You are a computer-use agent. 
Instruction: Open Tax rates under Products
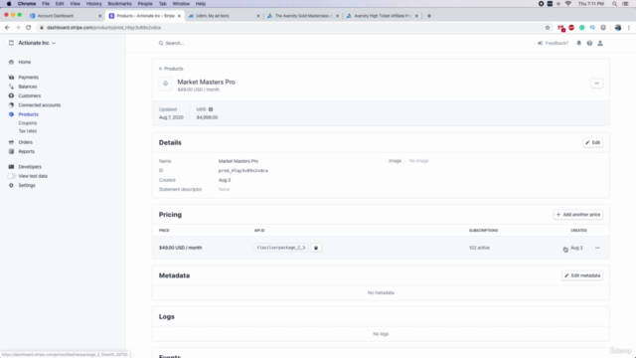[28, 131]
